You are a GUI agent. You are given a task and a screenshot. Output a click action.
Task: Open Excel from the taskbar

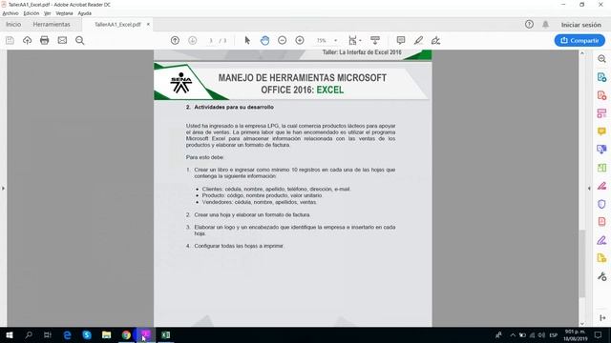tap(165, 334)
